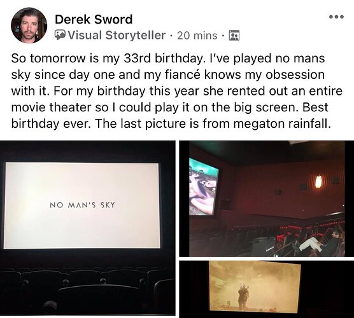This screenshot has width=354, height=318.
Task: Open the No Man's Sky title screen photo
Action: tap(87, 228)
